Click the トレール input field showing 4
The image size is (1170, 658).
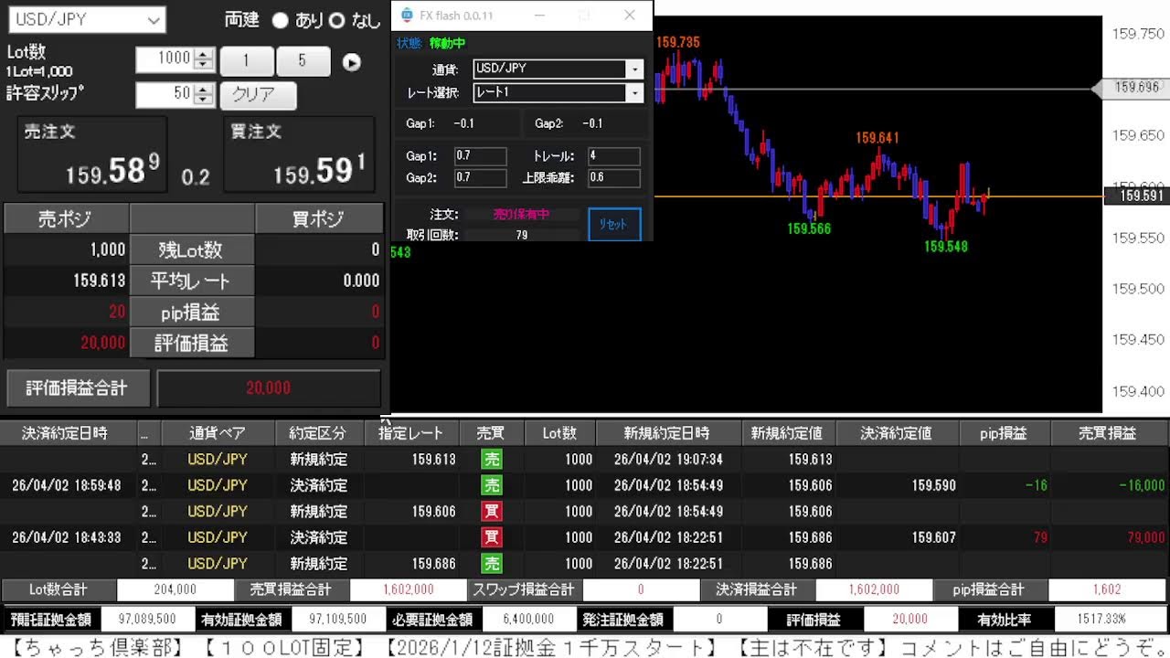coord(613,156)
